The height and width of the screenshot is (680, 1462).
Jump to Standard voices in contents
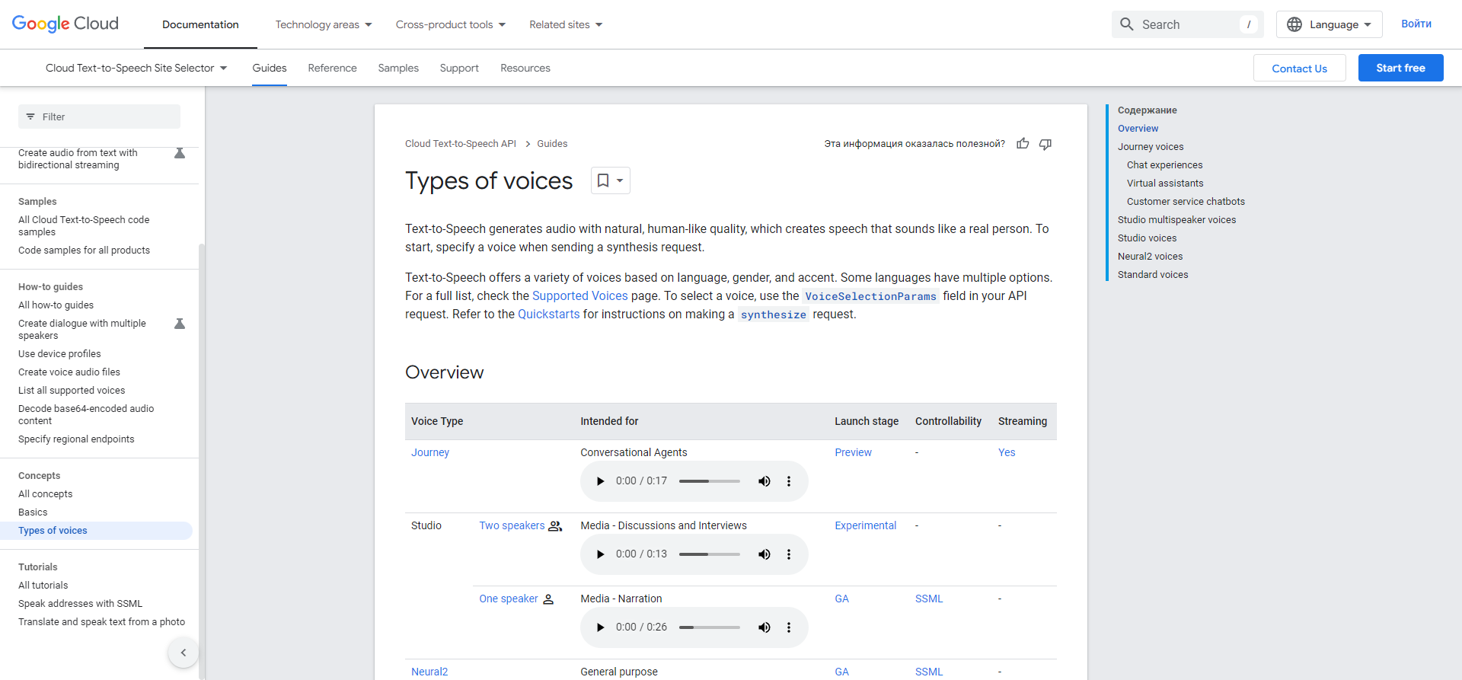[1153, 275]
